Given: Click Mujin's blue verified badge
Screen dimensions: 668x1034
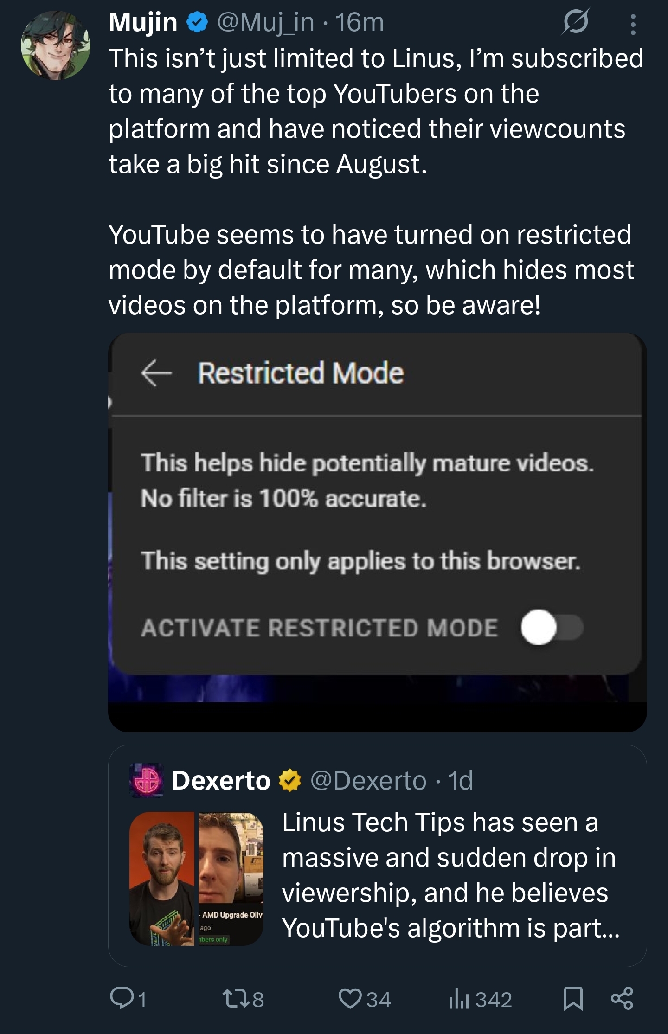Looking at the screenshot, I should pyautogui.click(x=197, y=22).
